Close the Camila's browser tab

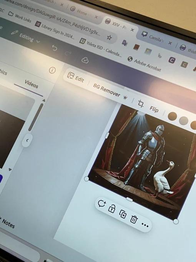pos(170,43)
